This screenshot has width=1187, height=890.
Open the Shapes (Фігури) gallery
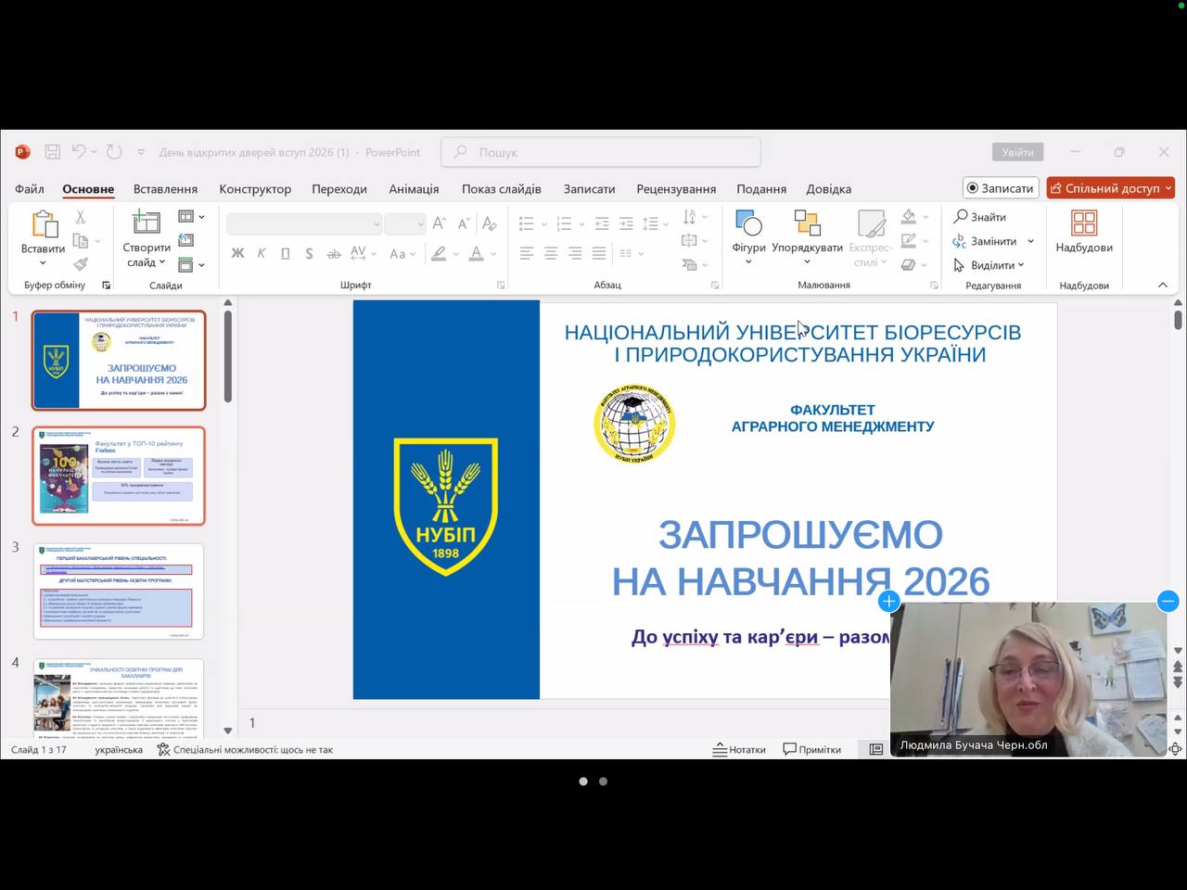click(747, 224)
